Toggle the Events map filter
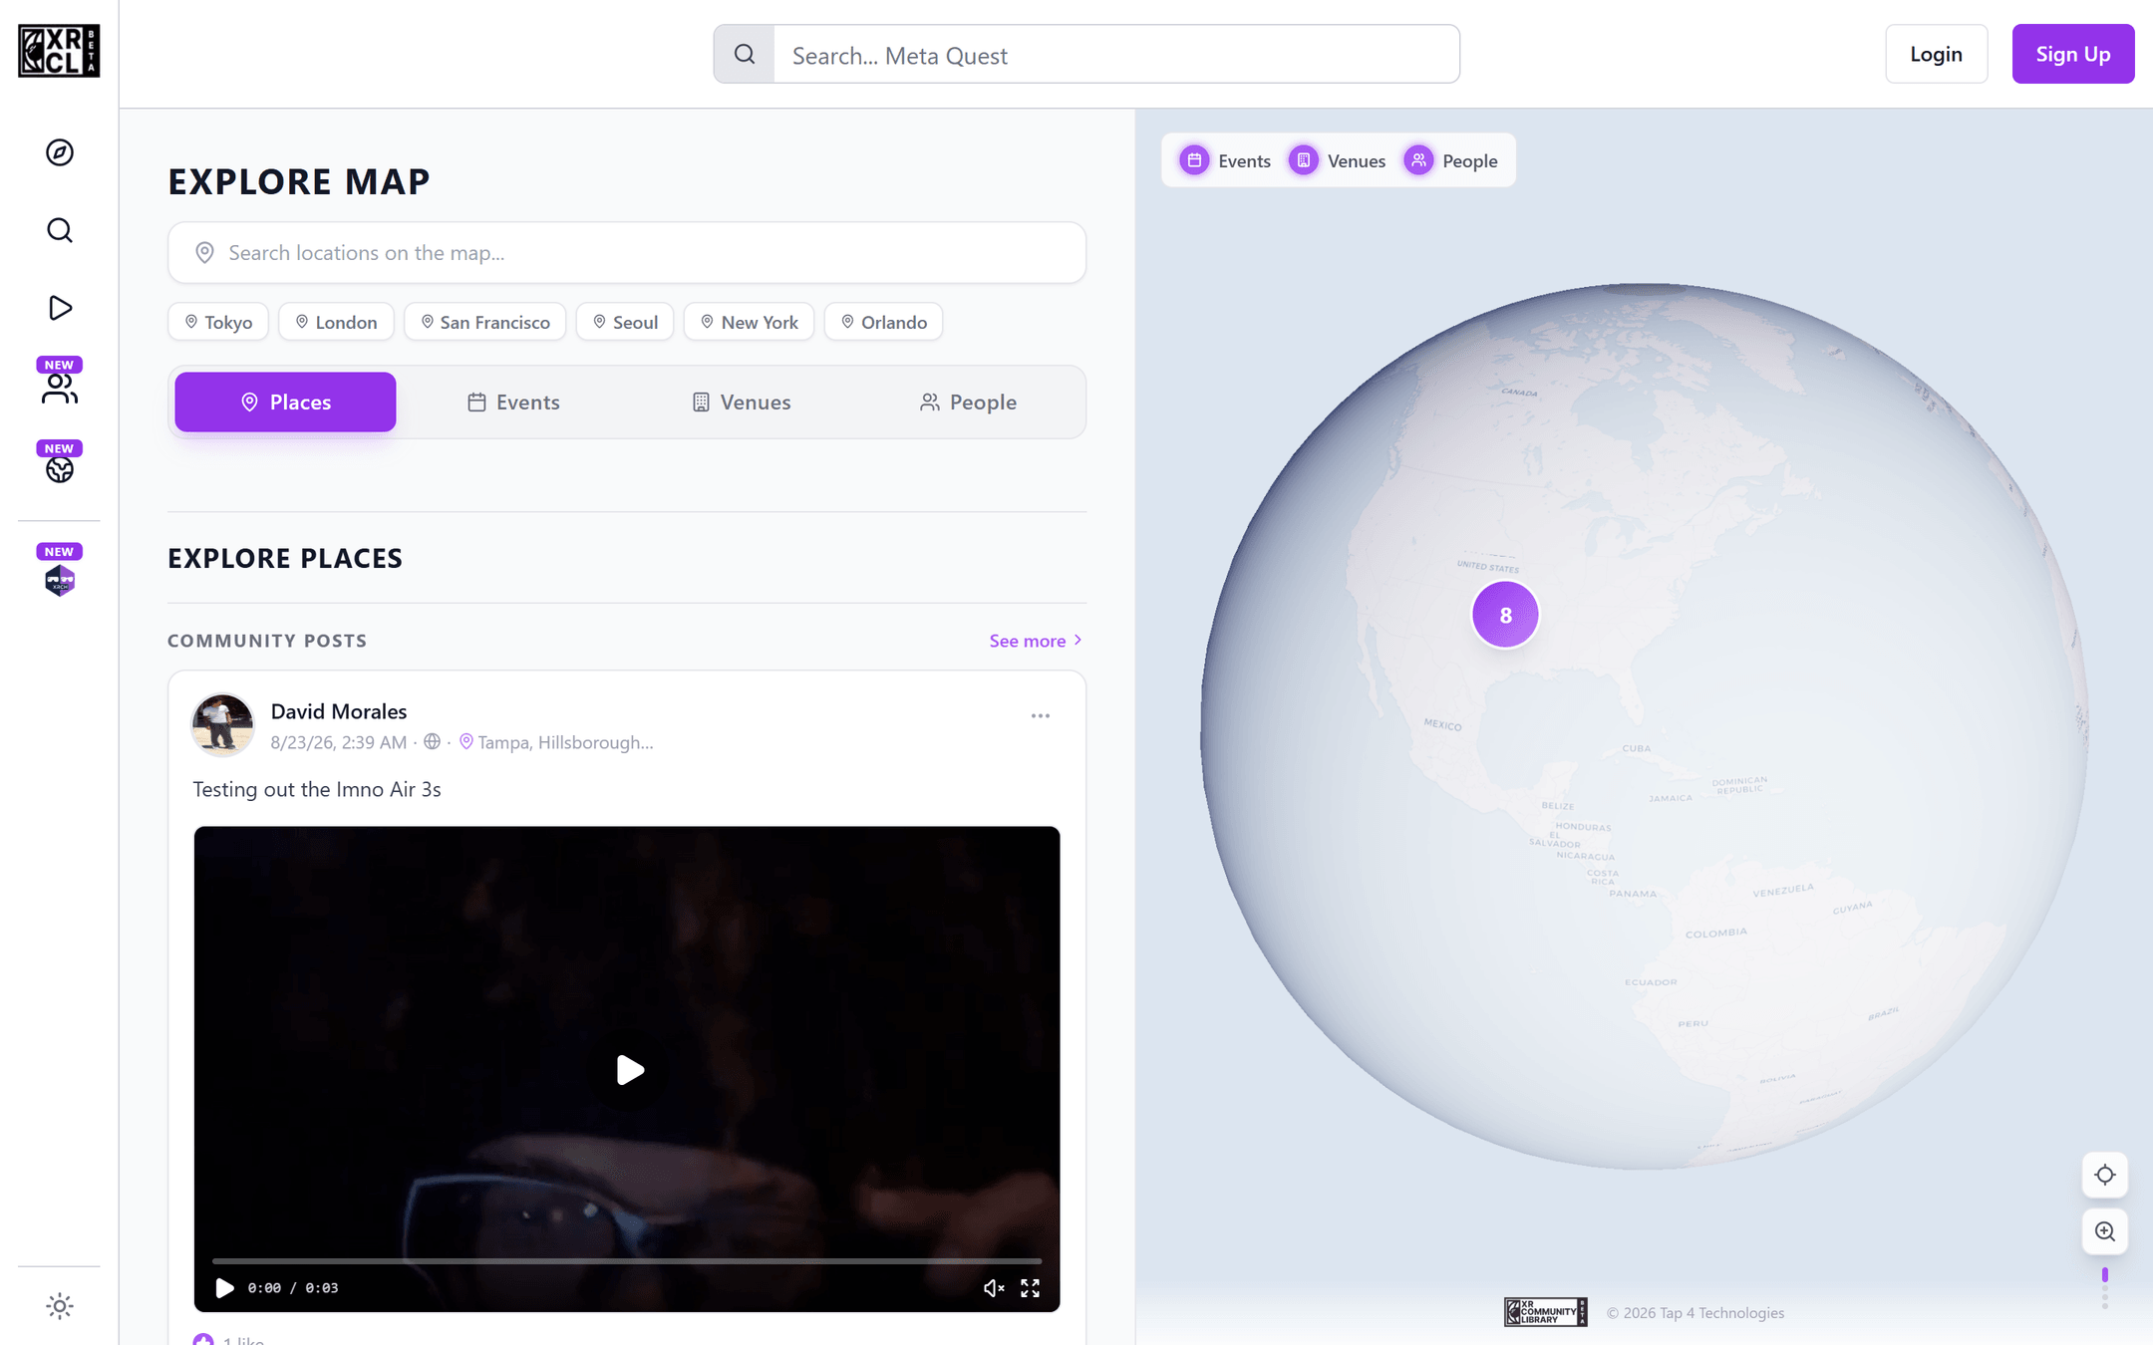 [1225, 160]
